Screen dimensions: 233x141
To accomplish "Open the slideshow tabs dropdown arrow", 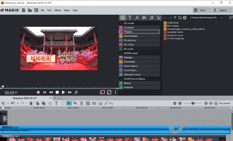I will click(59, 98).
